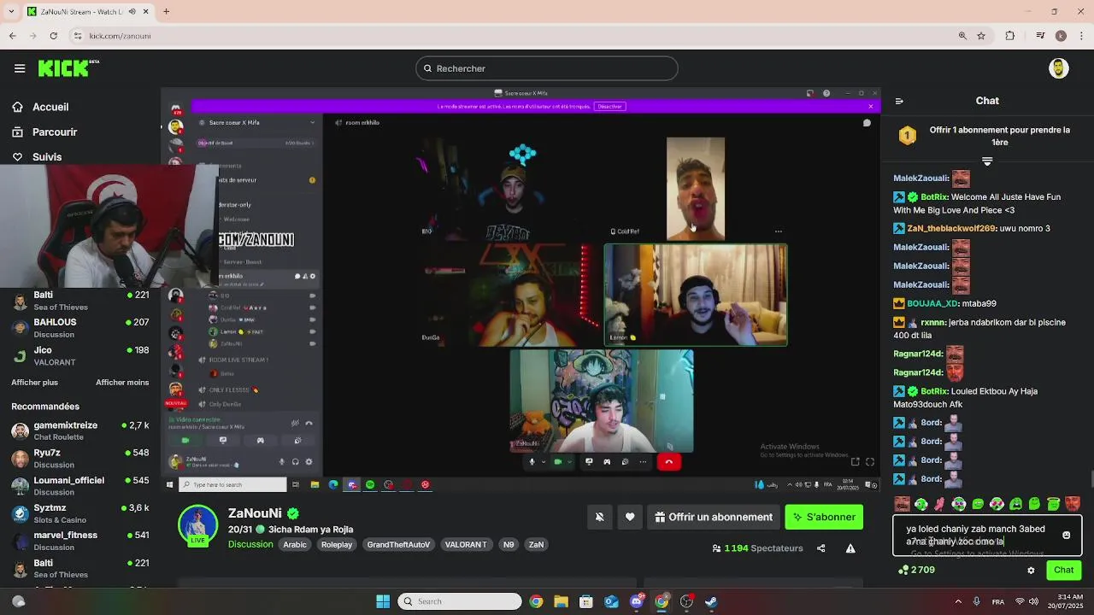The image size is (1094, 615).
Task: Click Offrir un abonnement button
Action: [x=713, y=517]
